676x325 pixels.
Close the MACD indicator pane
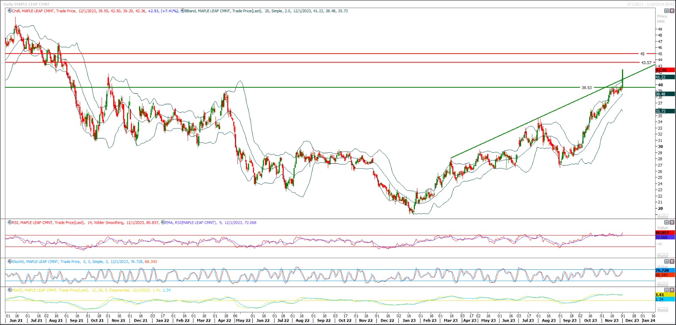[672, 290]
